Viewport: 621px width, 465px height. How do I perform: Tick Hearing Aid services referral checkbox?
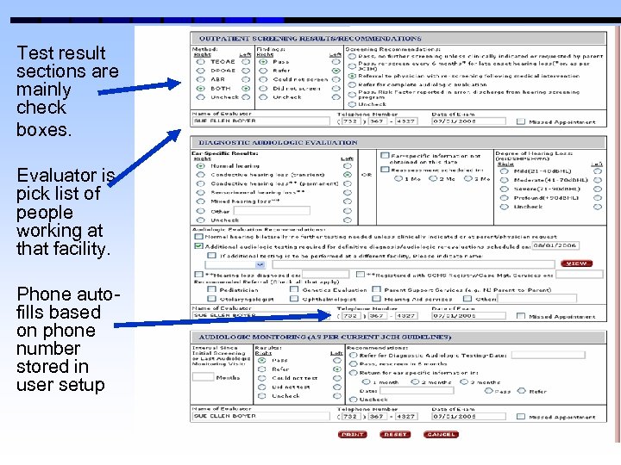click(377, 299)
